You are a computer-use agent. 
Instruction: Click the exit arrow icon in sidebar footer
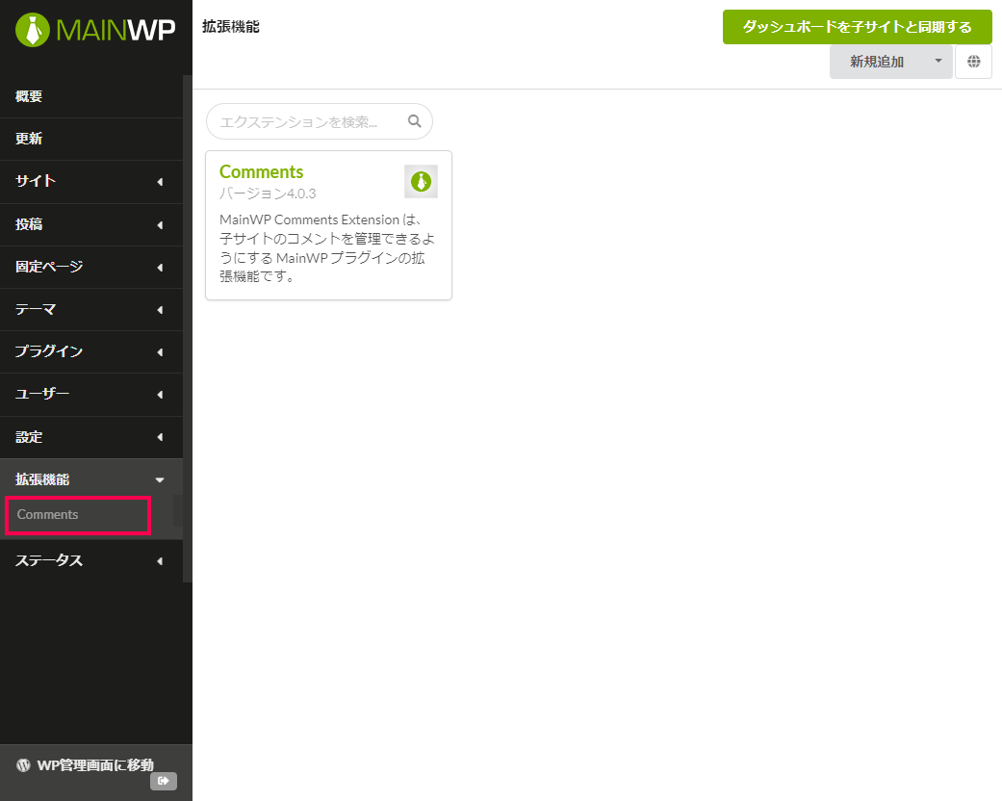164,781
